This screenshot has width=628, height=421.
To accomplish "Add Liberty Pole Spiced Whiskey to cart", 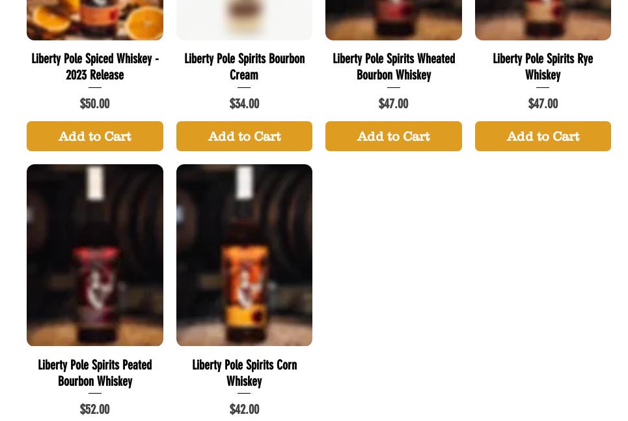I will [x=95, y=136].
